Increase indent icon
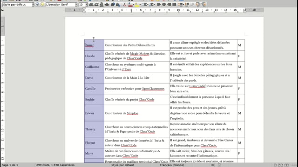 (198, 4)
